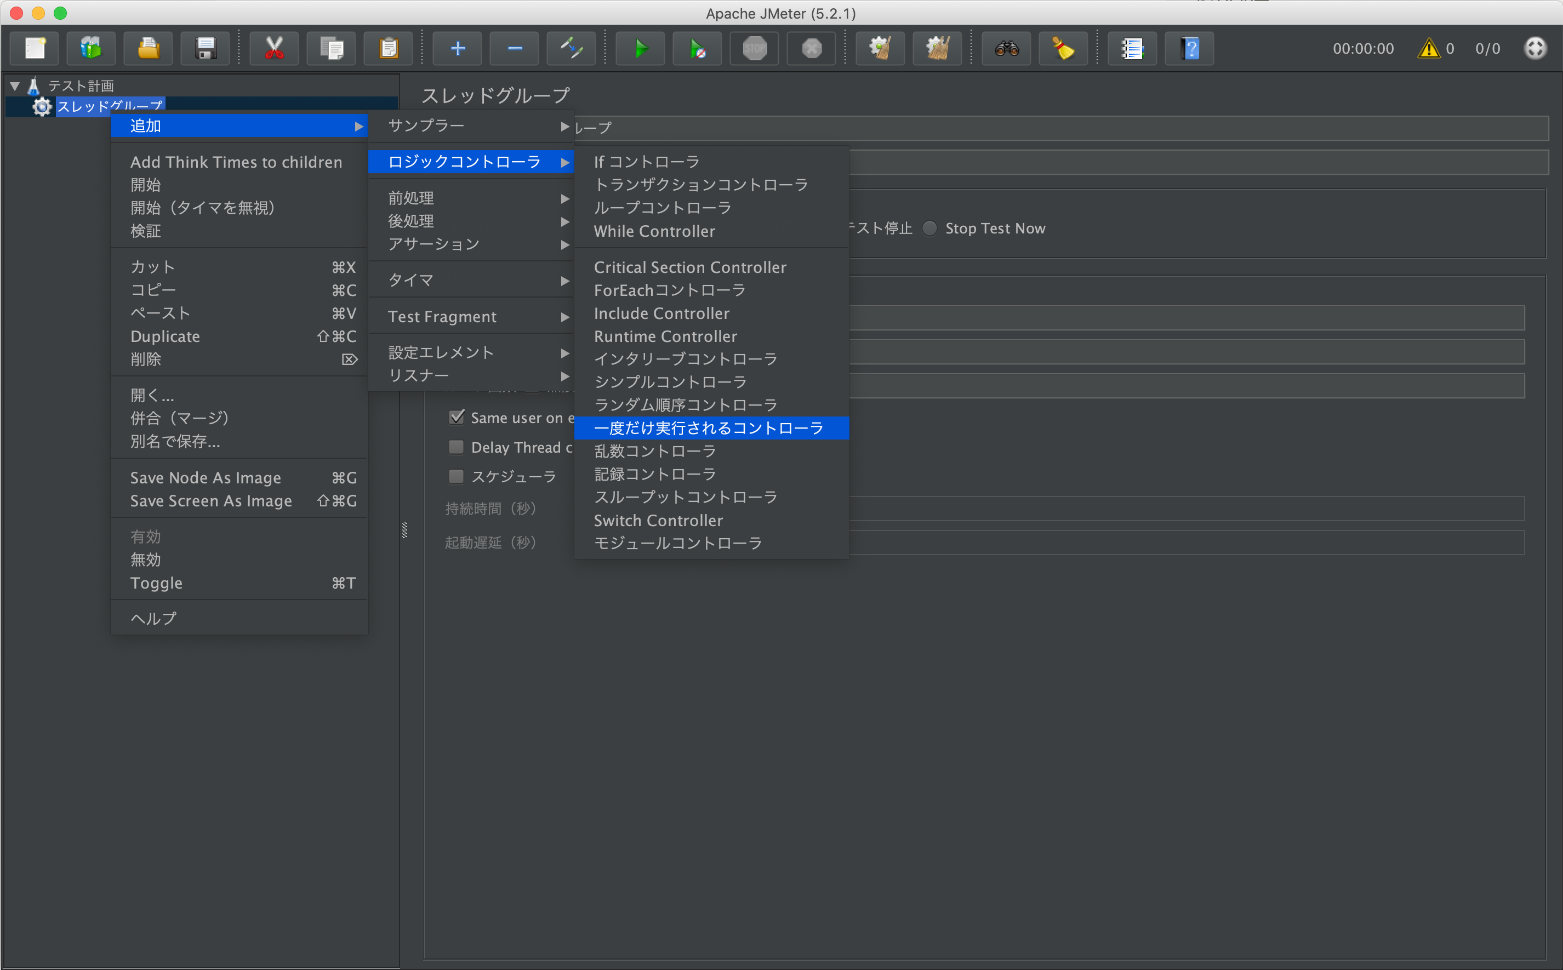Image resolution: width=1563 pixels, height=970 pixels.
Task: Click the Cut (scissors) toolbar icon
Action: point(275,49)
